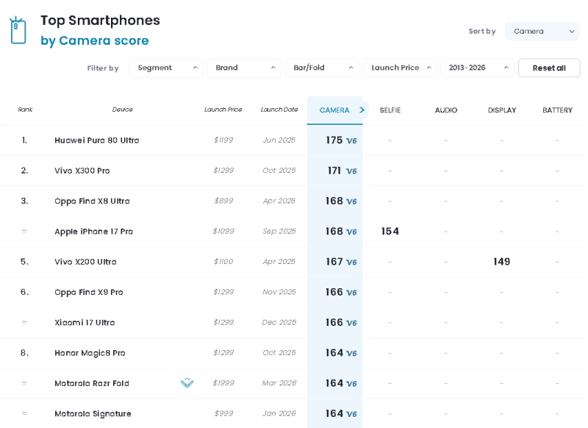
Task: Click the foldable icon beside Motorola Razr Fold
Action: pyautogui.click(x=187, y=383)
